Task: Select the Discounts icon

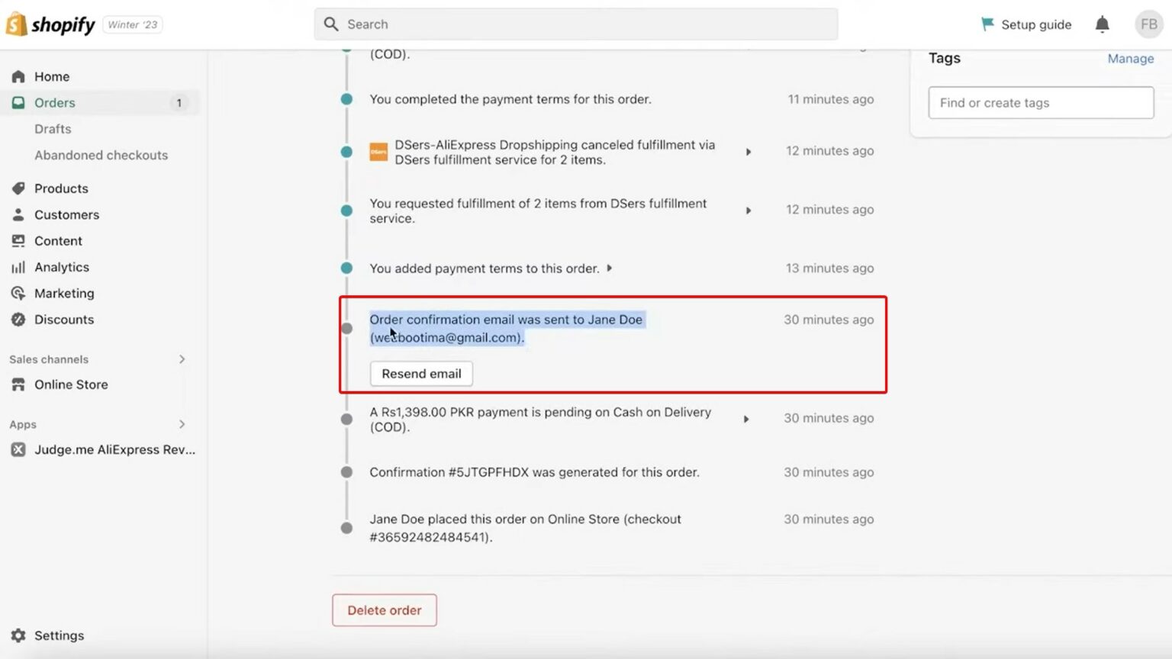Action: 19,320
